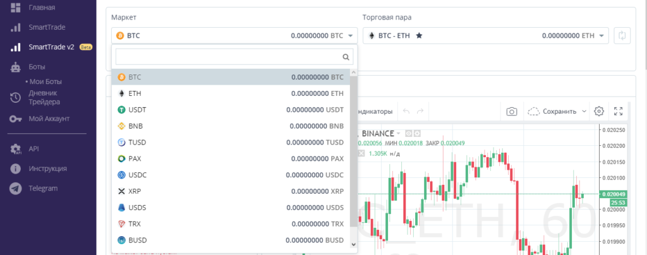Viewport: 647px width, 255px height.
Task: Expand the BINANCE legend dropdown arrow
Action: click(x=398, y=133)
